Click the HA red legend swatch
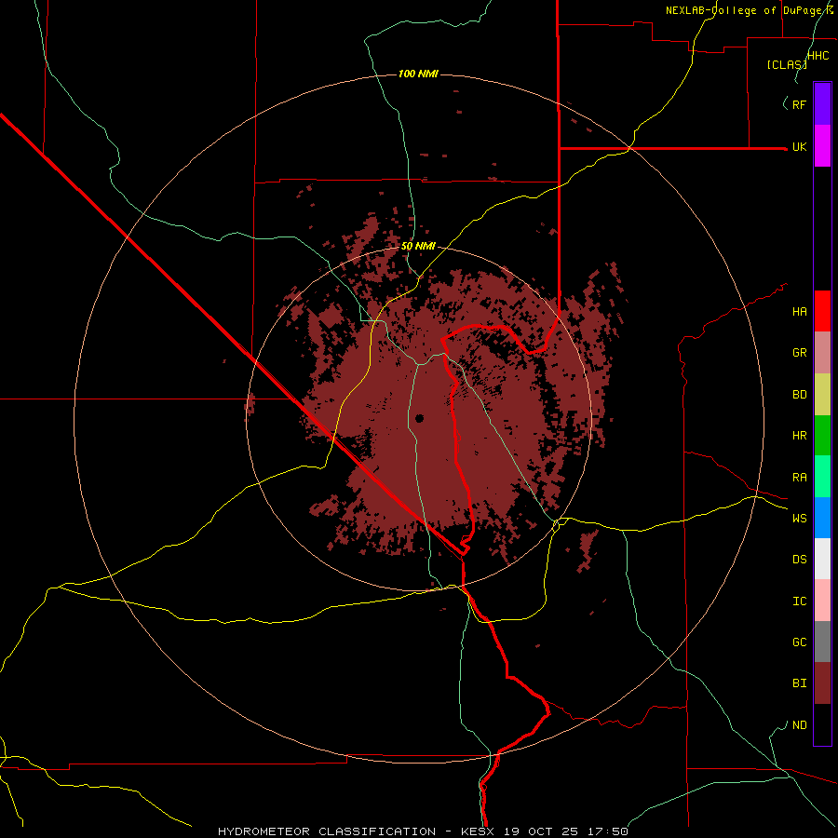 pyautogui.click(x=822, y=311)
